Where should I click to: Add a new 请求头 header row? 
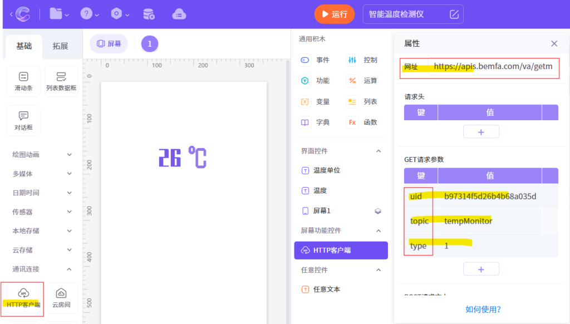481,132
